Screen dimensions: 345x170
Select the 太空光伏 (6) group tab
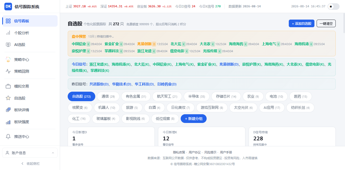[243, 107]
